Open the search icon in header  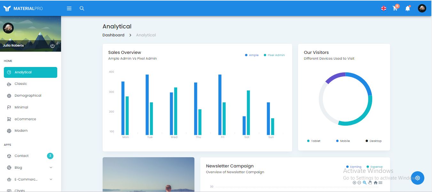tap(82, 8)
